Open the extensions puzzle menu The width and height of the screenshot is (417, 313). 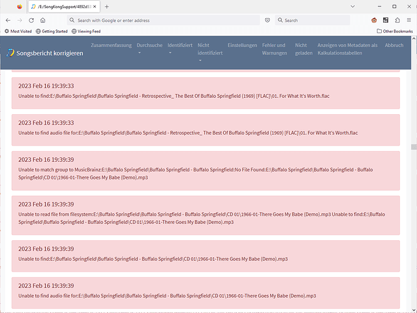tap(398, 20)
